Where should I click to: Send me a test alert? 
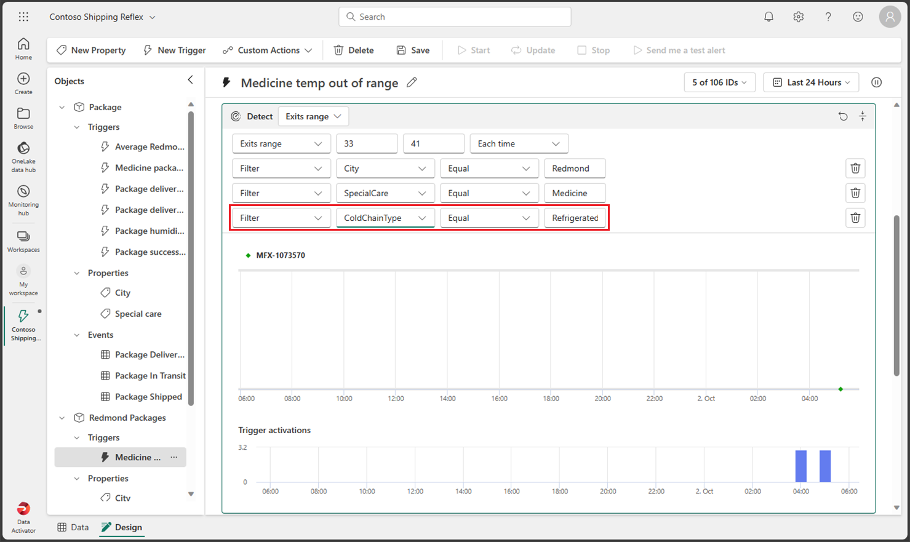[679, 50]
